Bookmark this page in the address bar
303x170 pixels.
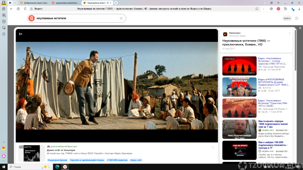(257, 9)
